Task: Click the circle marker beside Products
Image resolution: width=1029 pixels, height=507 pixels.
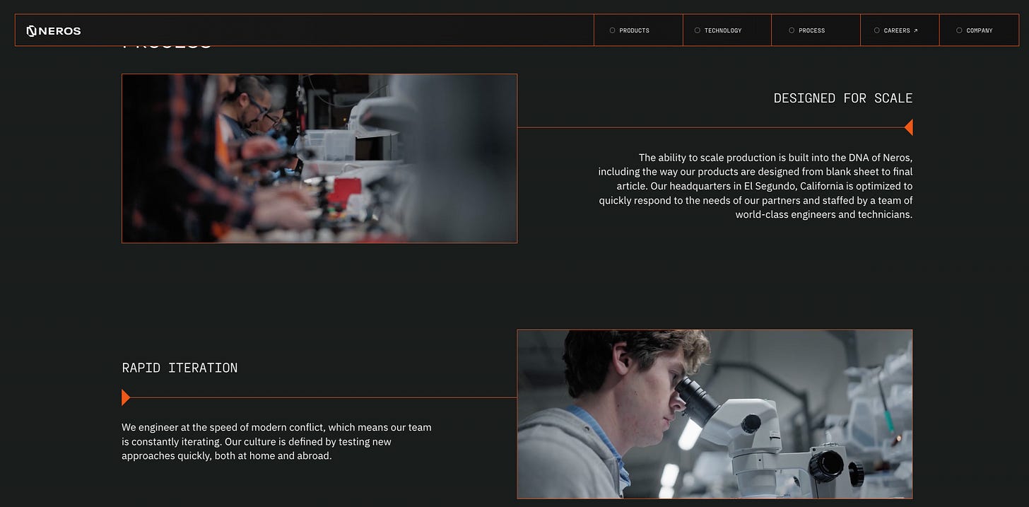Action: pyautogui.click(x=612, y=30)
